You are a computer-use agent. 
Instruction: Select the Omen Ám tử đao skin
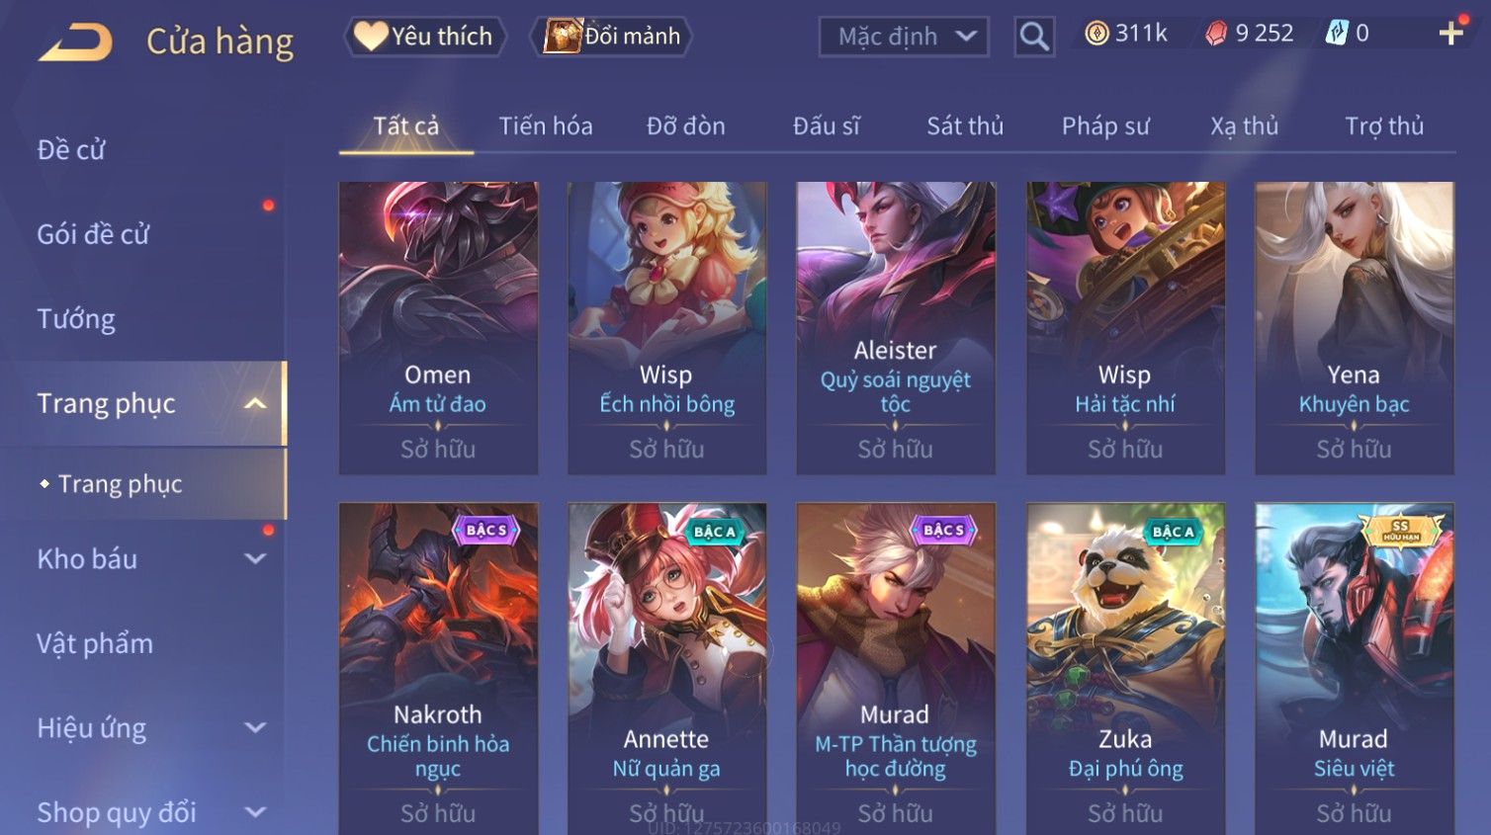pos(438,328)
